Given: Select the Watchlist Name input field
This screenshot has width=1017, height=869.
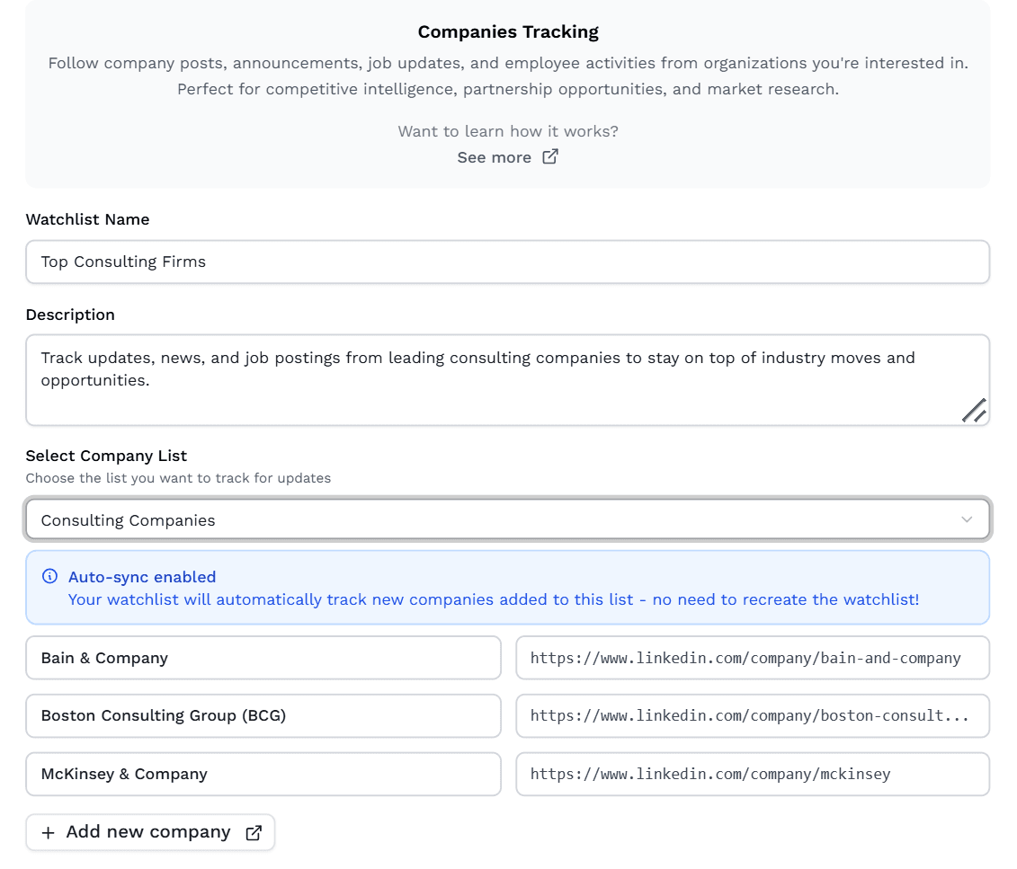Looking at the screenshot, I should (508, 262).
